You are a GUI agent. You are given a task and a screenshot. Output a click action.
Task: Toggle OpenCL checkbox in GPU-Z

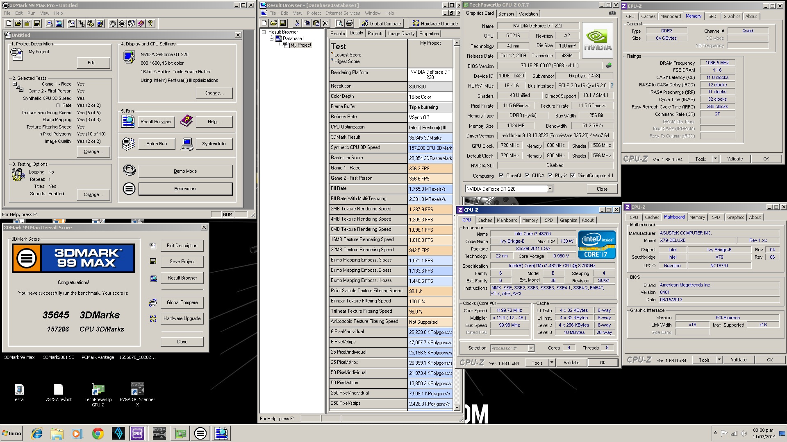pos(501,176)
